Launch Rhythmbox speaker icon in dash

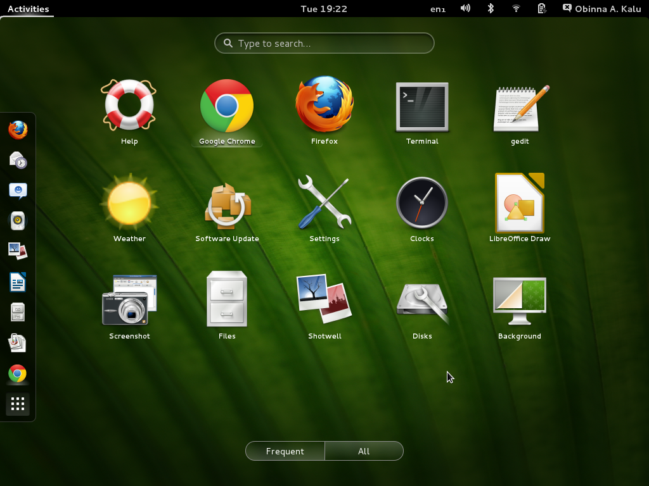18,221
